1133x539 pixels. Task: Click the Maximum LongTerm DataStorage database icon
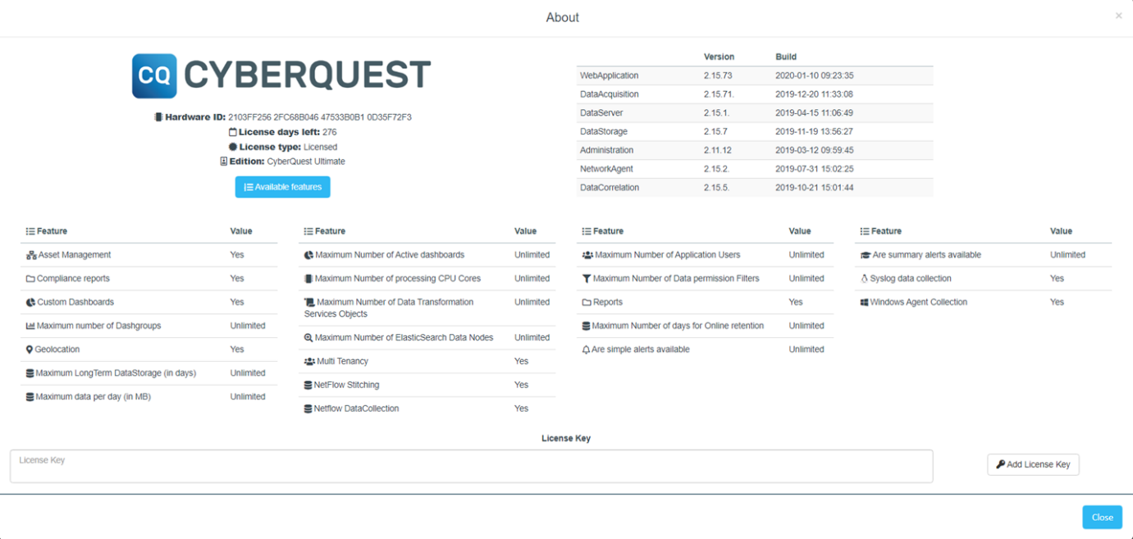pyautogui.click(x=30, y=373)
